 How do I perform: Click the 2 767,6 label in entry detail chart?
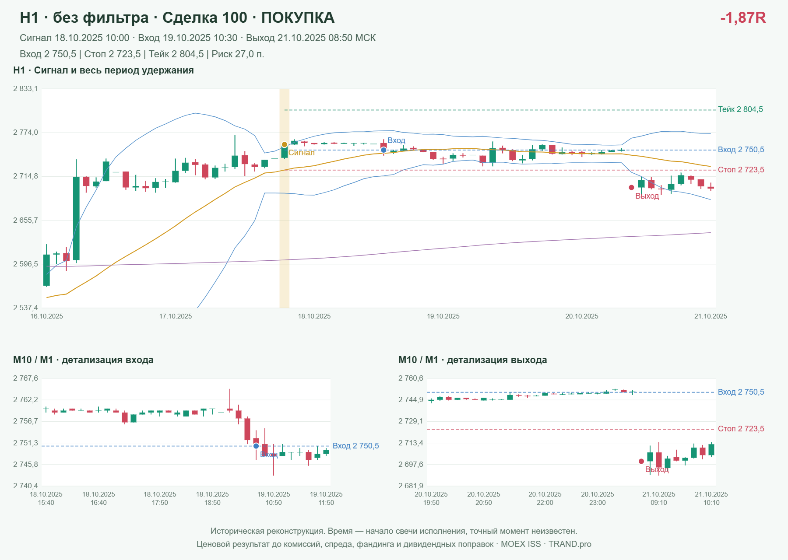(25, 378)
